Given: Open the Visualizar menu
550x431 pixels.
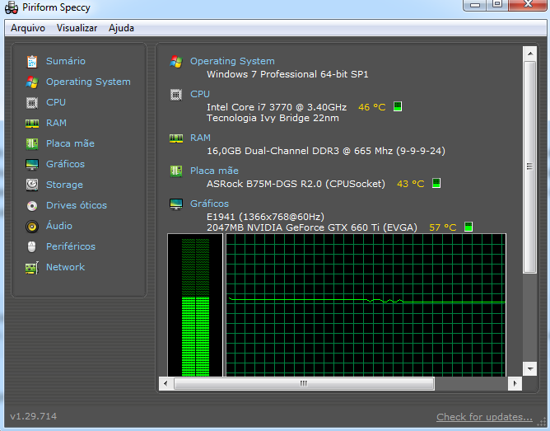Looking at the screenshot, I should point(77,28).
